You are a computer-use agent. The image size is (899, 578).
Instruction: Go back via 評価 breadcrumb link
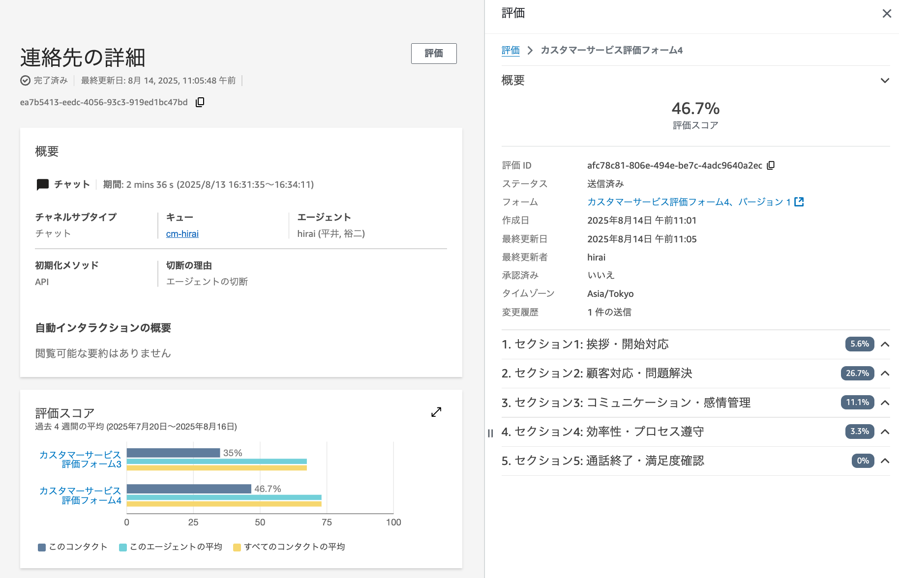click(510, 50)
